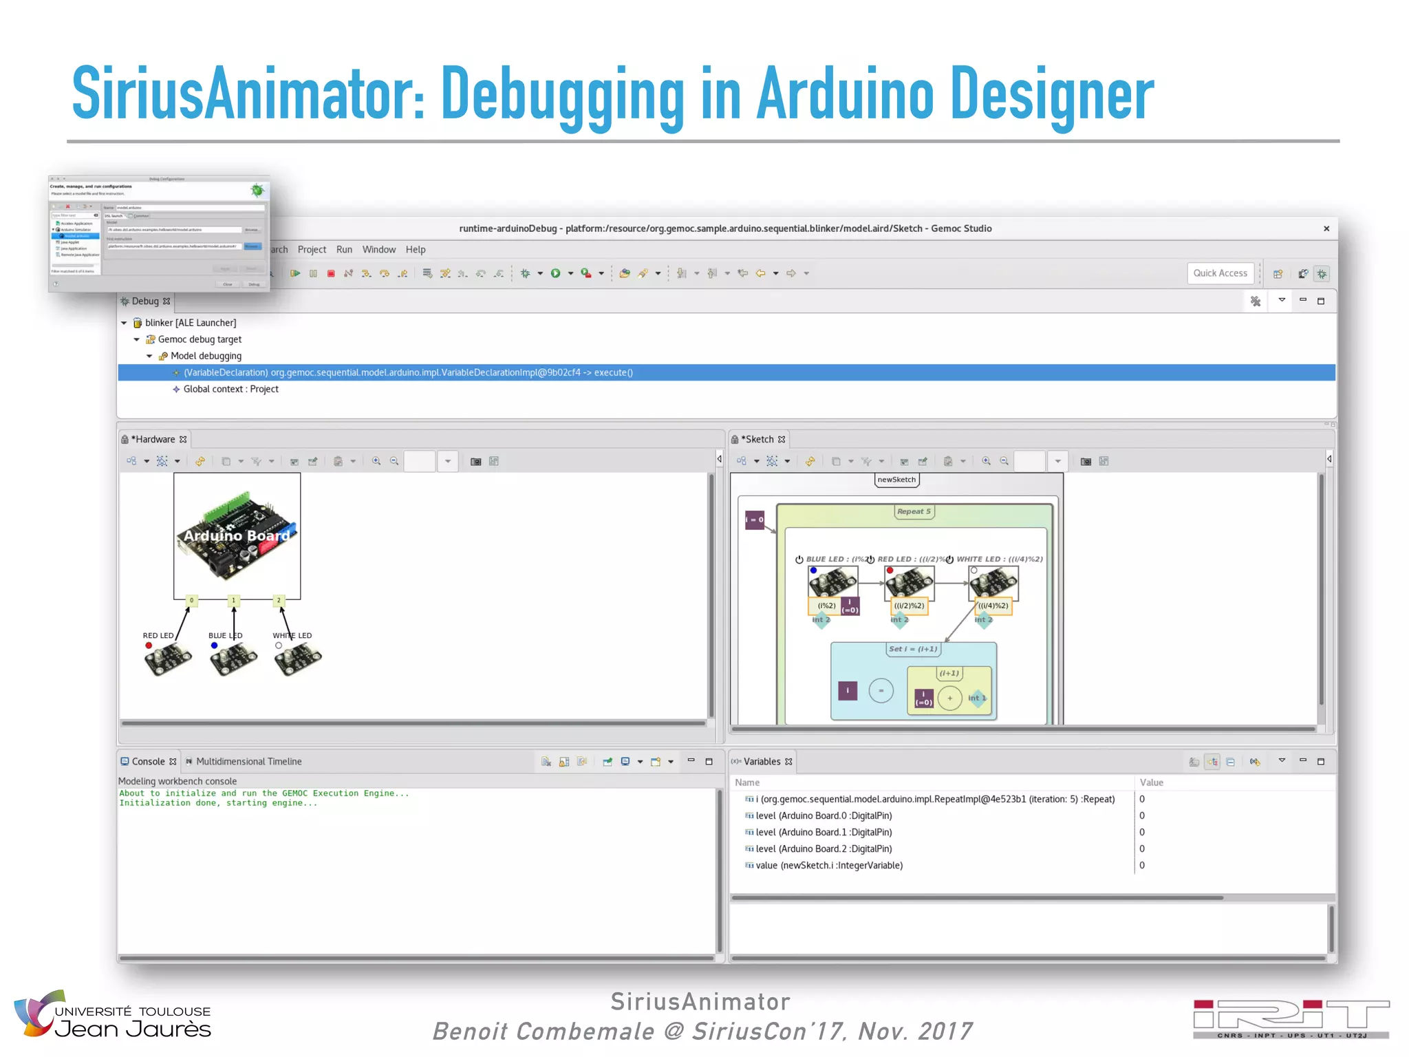The width and height of the screenshot is (1409, 1057).
Task: Open the Project menu
Action: 312,250
